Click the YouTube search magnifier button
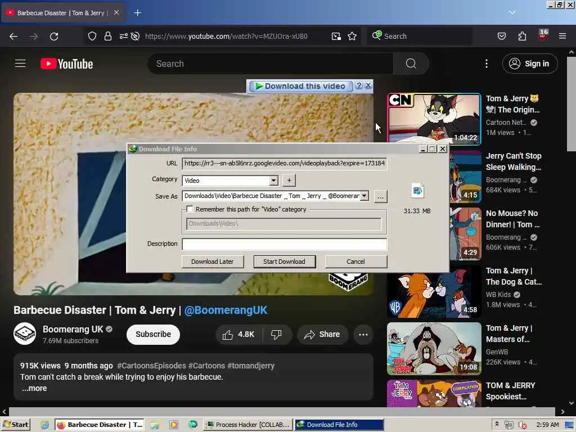The height and width of the screenshot is (432, 576). 411,64
